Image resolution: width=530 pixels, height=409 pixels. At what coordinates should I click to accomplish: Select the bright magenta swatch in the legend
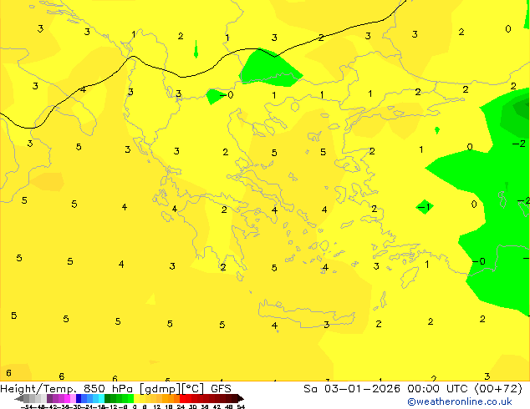(x=67, y=398)
